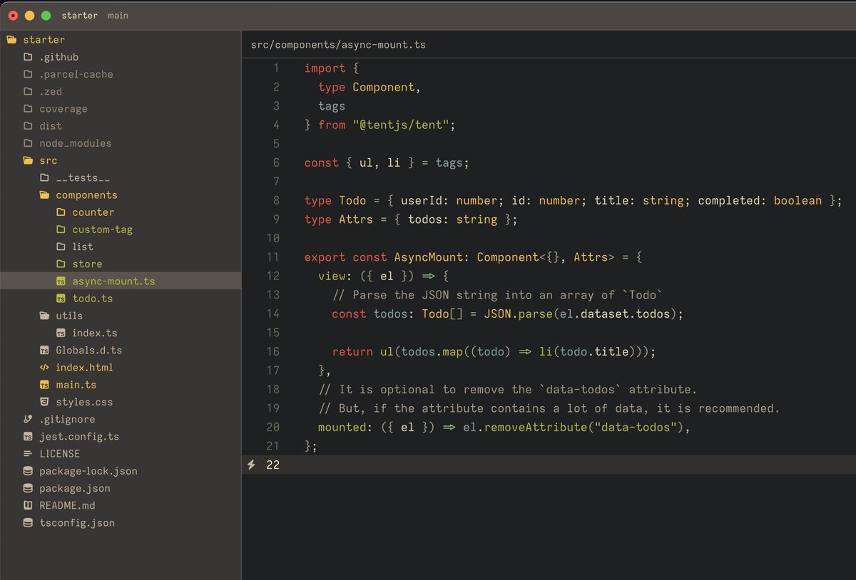The height and width of the screenshot is (580, 856).
Task: Open the async-mount.ts file name
Action: [113, 281]
